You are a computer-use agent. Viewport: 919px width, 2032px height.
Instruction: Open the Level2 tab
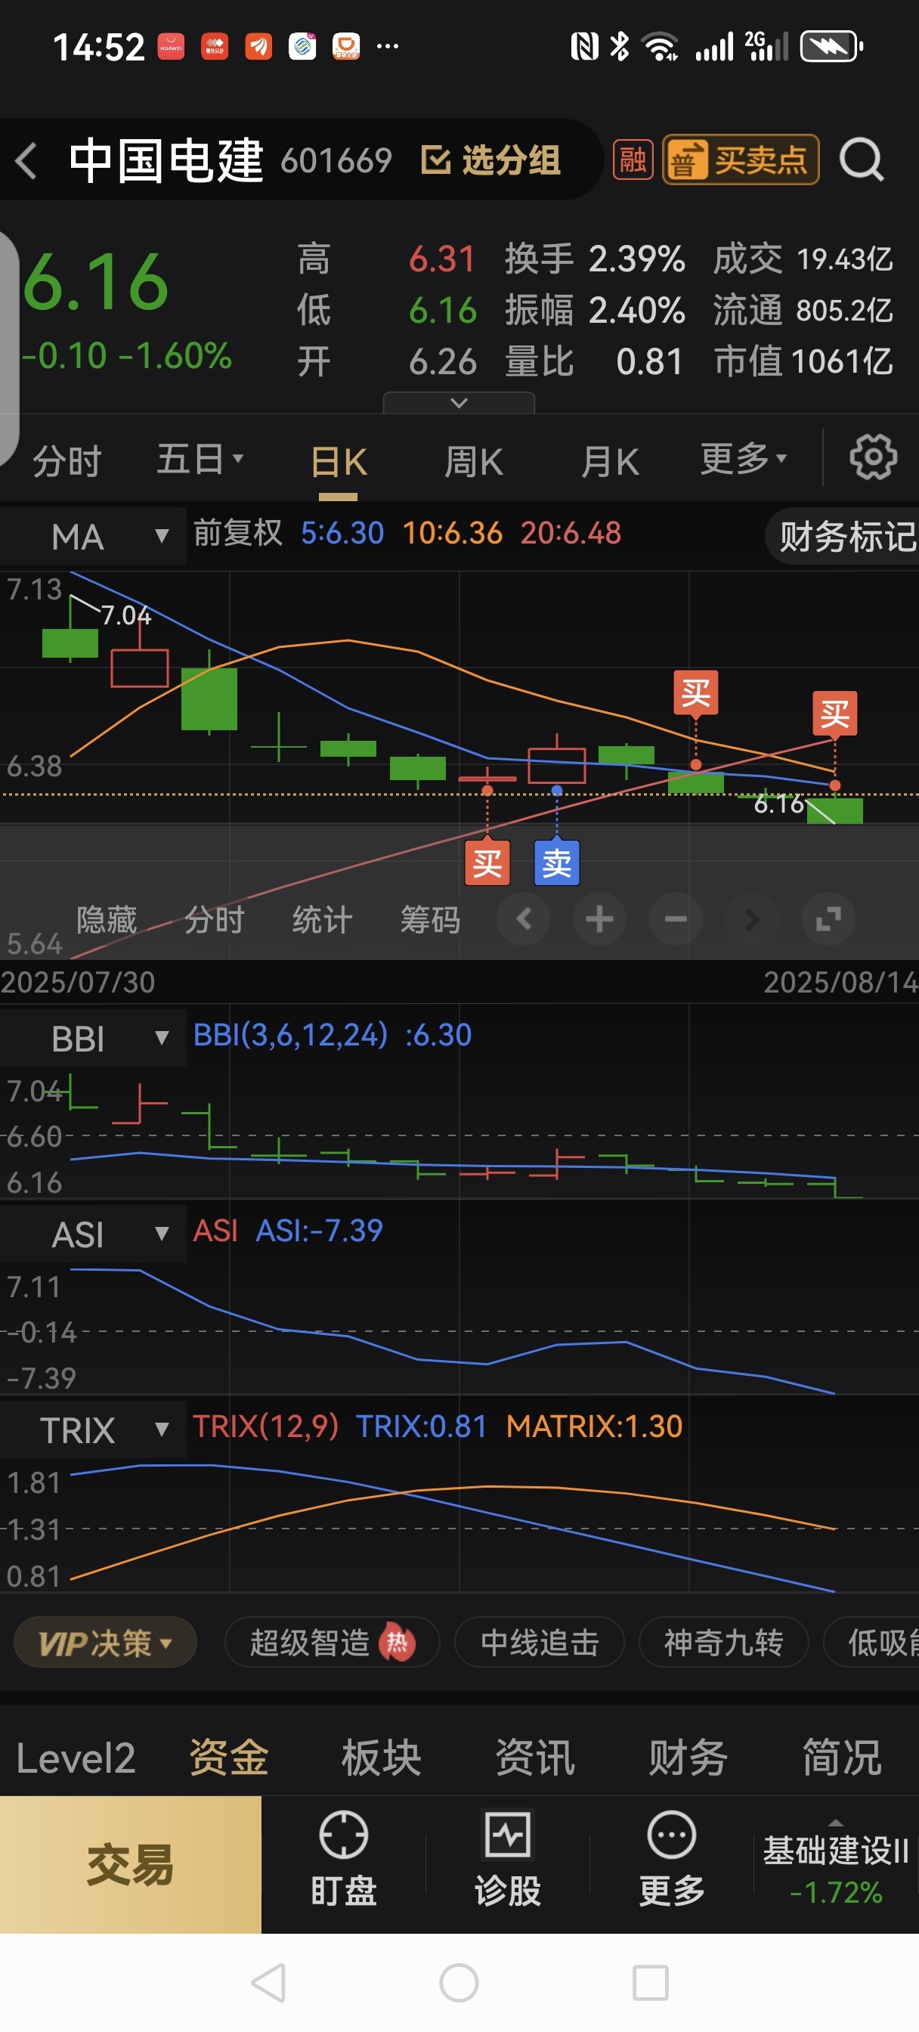click(76, 1758)
